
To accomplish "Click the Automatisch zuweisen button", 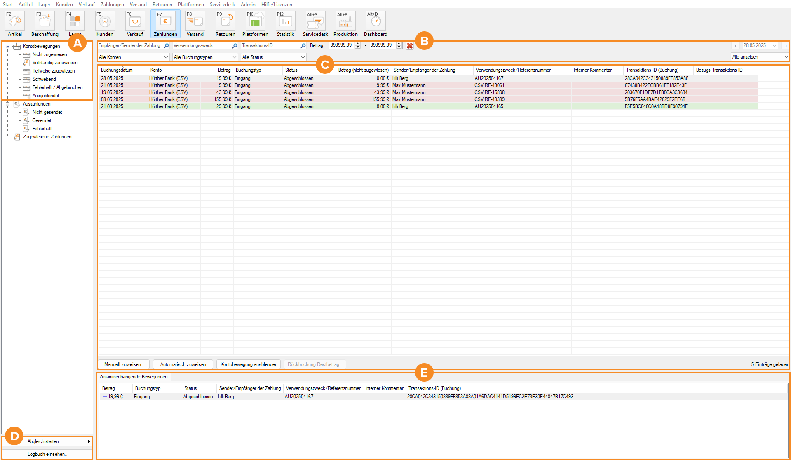I will click(x=183, y=364).
